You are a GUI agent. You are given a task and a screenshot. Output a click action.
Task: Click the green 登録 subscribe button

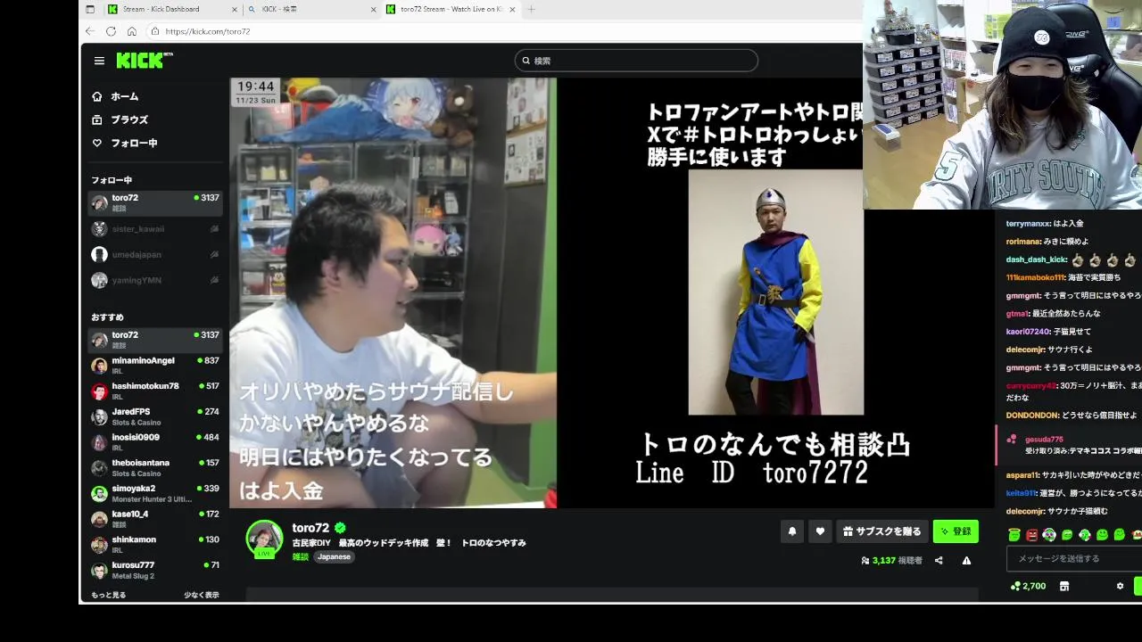(x=956, y=531)
